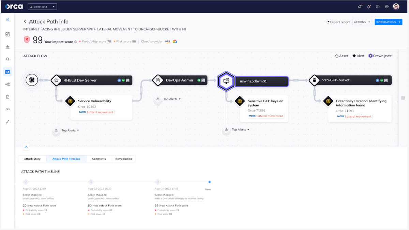Click Lateral movement tag on Orca-10302 card
This screenshot has height=230, width=409.
click(100, 112)
